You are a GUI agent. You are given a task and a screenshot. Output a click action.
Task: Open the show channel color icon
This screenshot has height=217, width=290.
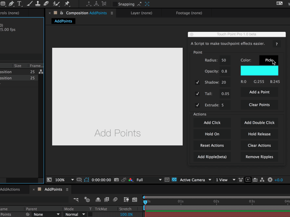[x=130, y=180]
